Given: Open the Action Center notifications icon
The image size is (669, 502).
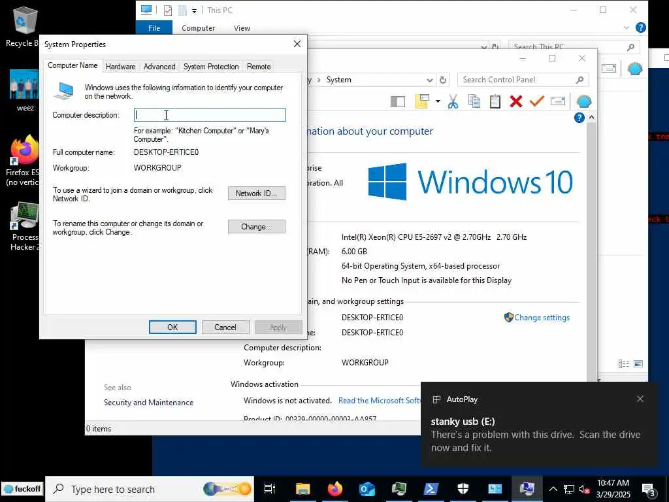Looking at the screenshot, I should tap(648, 489).
